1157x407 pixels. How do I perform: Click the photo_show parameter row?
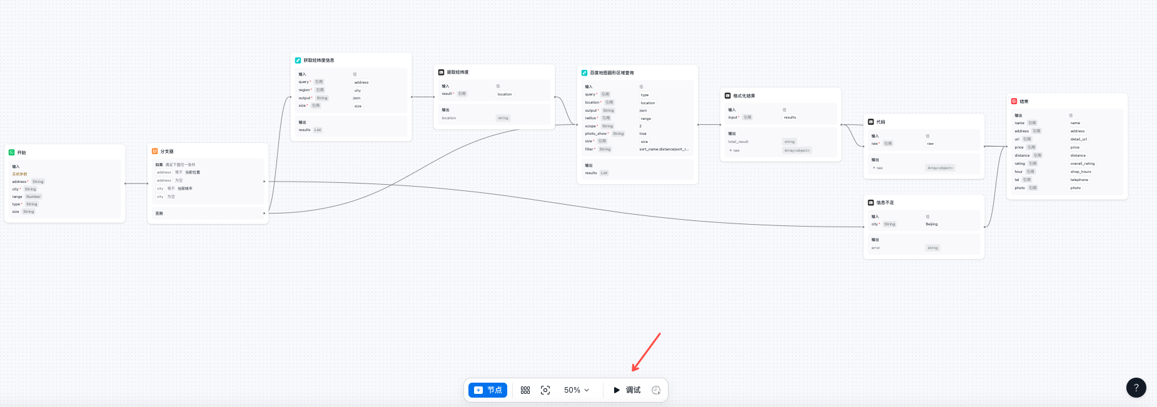637,134
